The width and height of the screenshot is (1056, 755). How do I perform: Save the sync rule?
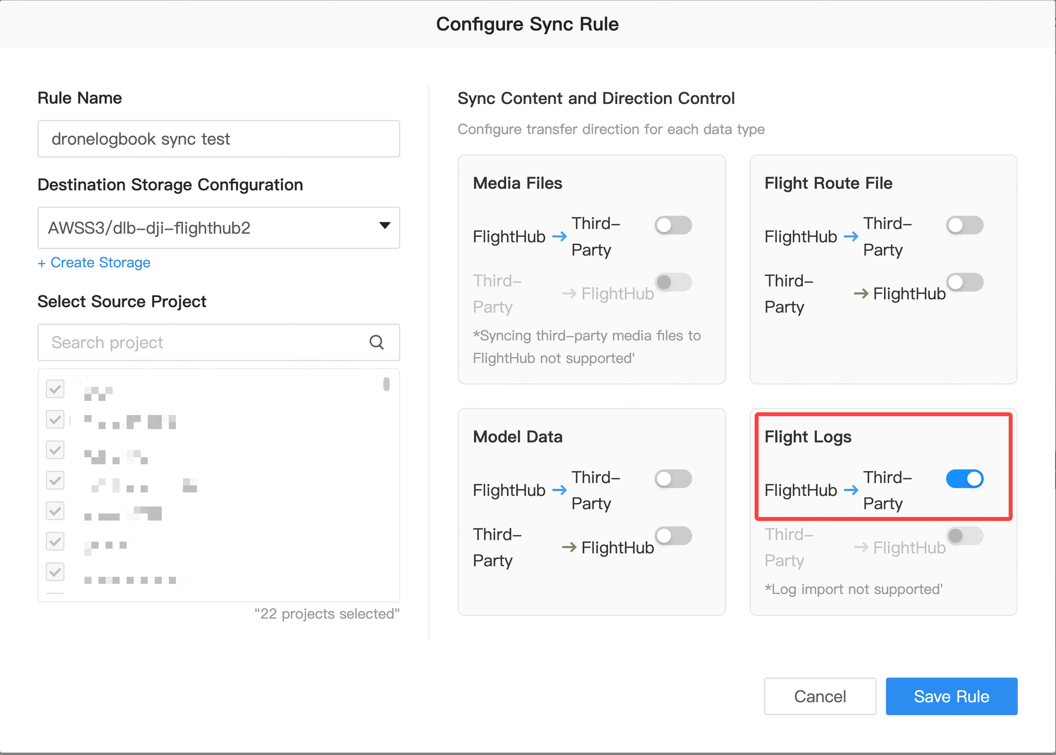click(951, 696)
